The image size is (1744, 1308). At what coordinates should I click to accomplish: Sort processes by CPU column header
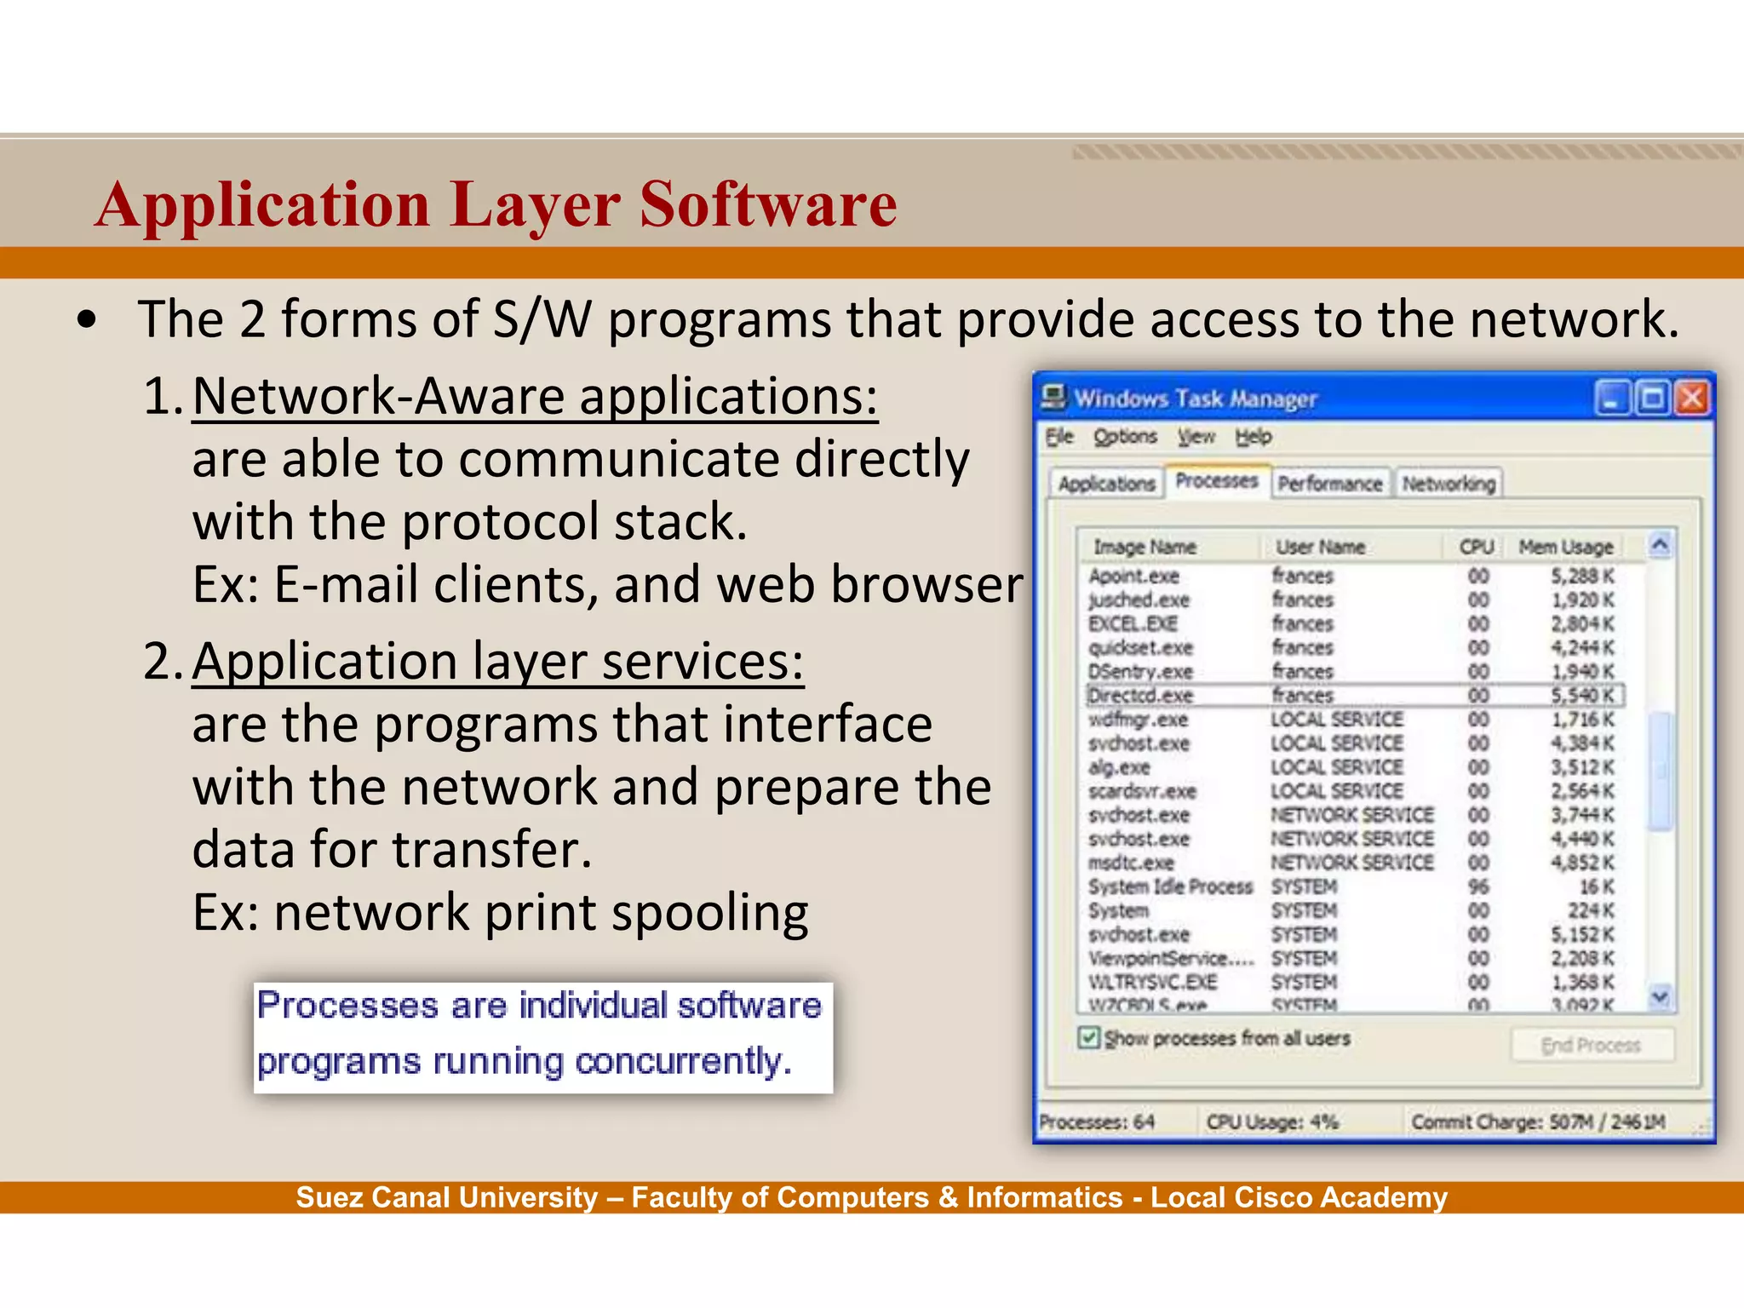(1476, 547)
